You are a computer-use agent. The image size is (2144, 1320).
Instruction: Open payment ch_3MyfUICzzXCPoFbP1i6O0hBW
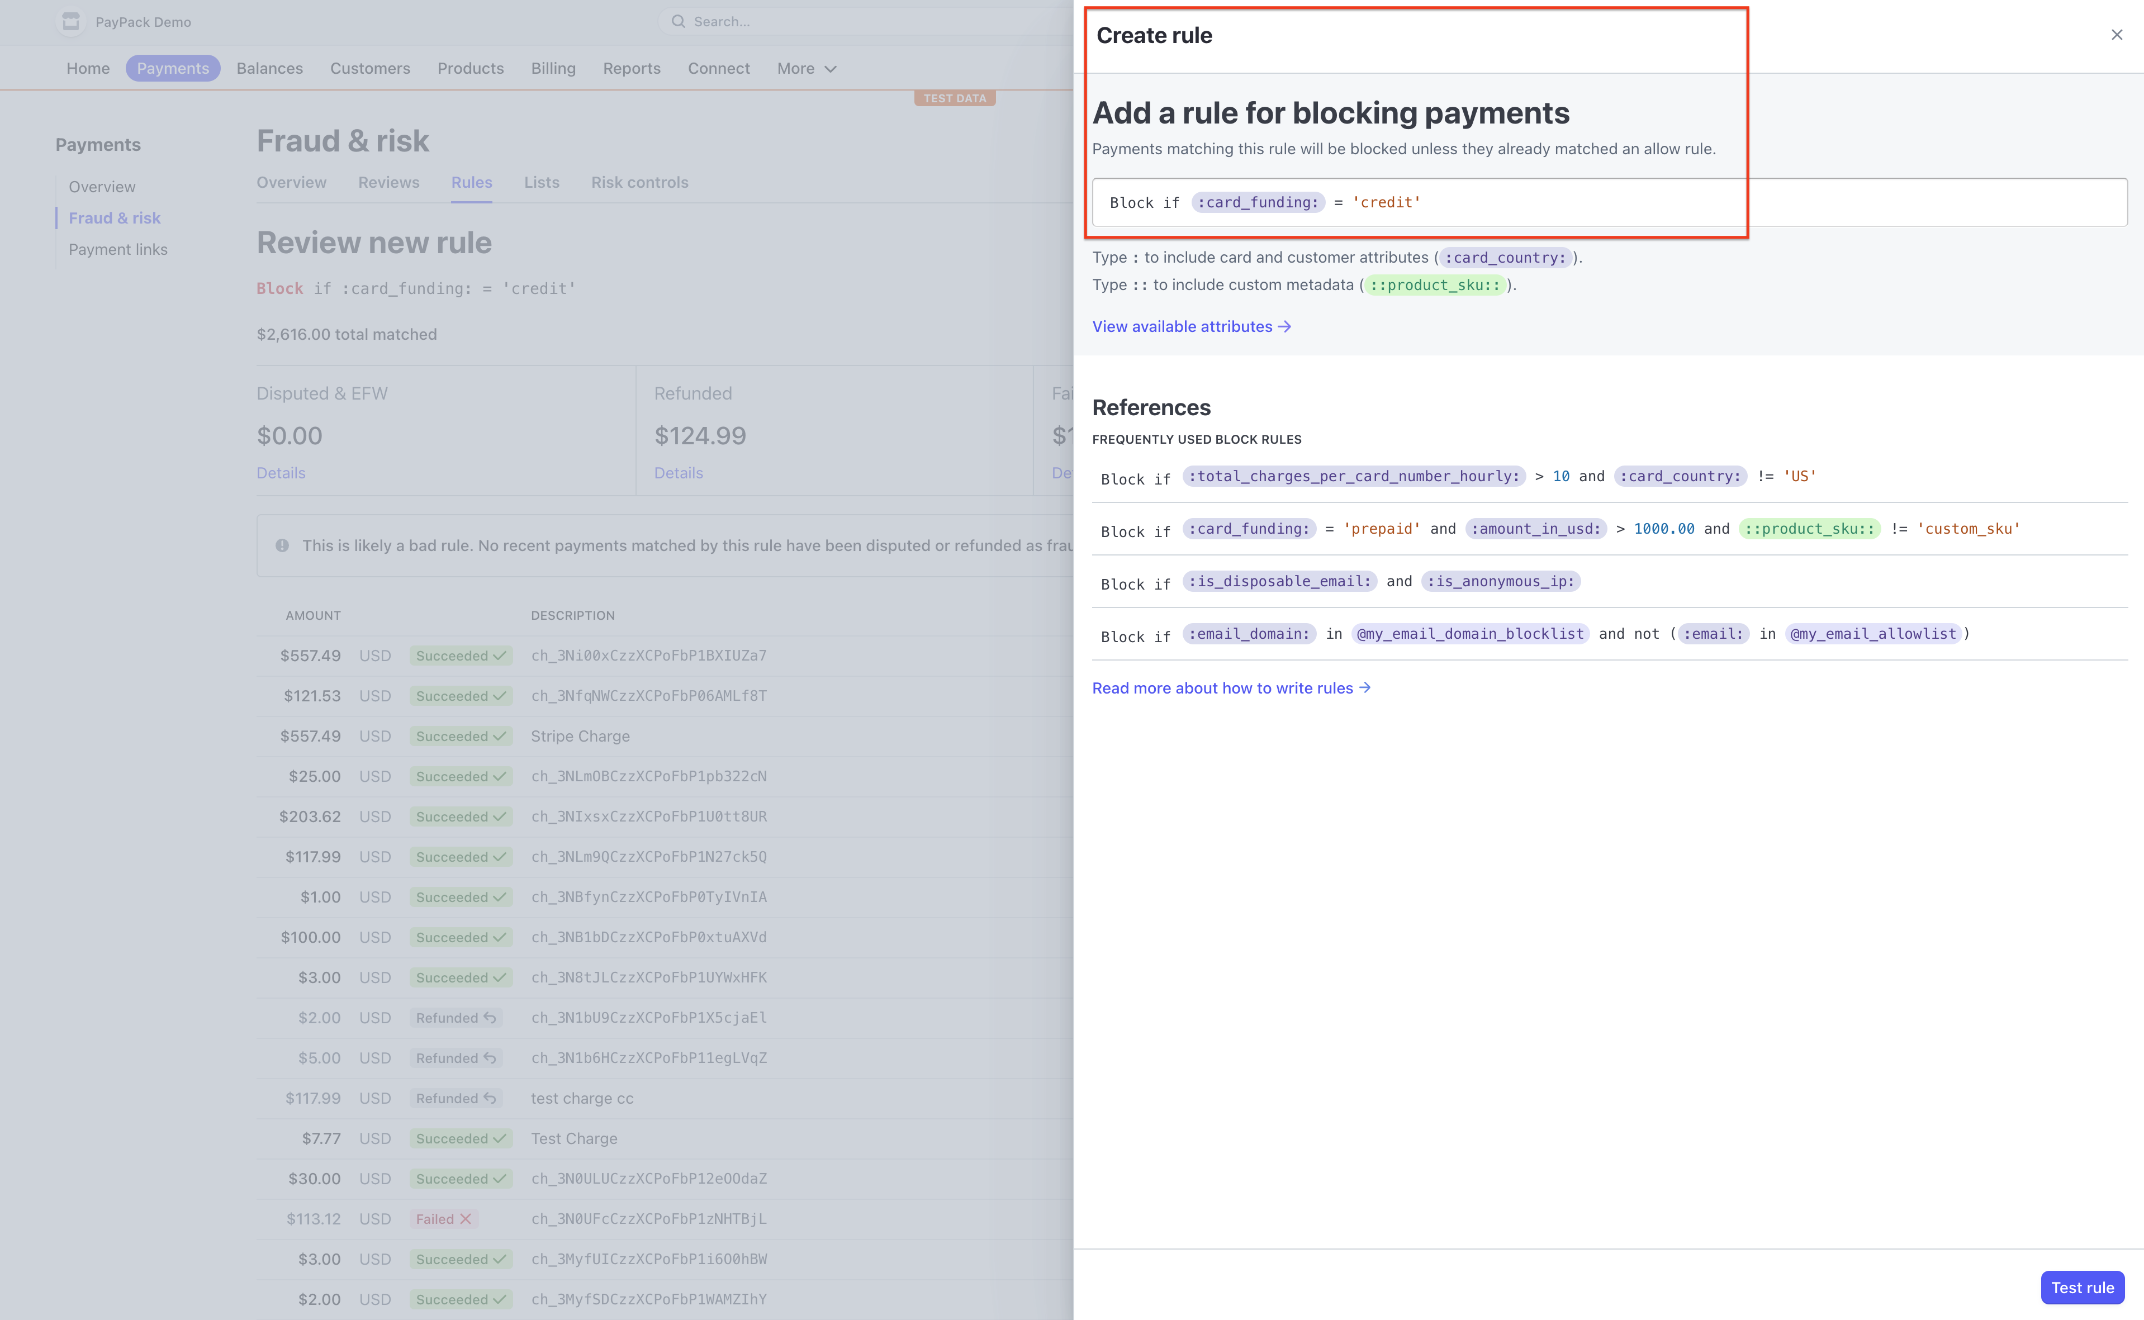pos(648,1259)
